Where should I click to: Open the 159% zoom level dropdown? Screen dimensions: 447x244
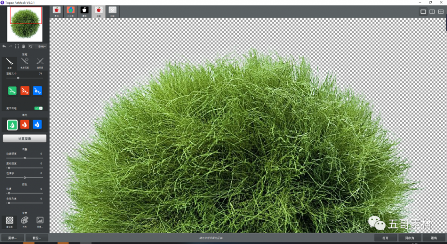pyautogui.click(x=41, y=46)
